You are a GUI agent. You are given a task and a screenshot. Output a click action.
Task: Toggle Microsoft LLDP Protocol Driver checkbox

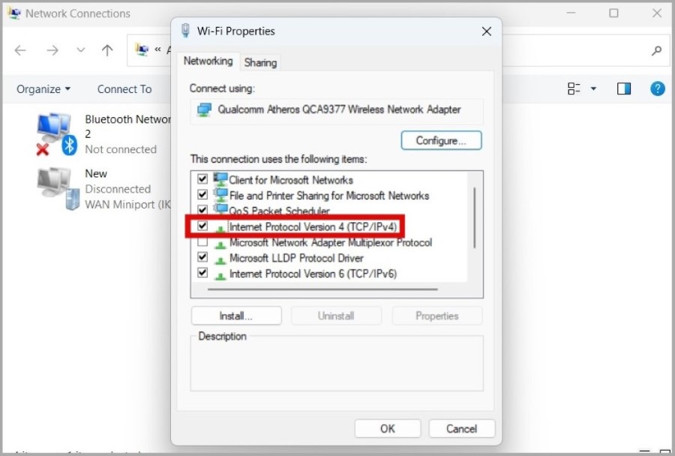click(202, 257)
